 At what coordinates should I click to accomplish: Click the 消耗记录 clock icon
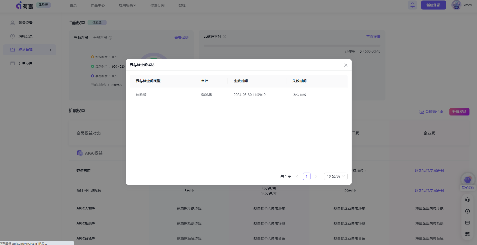pos(13,36)
